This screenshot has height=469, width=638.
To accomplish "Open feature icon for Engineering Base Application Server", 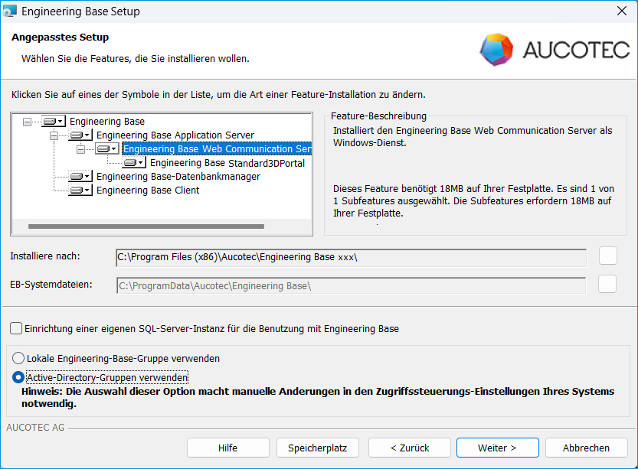I will tap(80, 135).
